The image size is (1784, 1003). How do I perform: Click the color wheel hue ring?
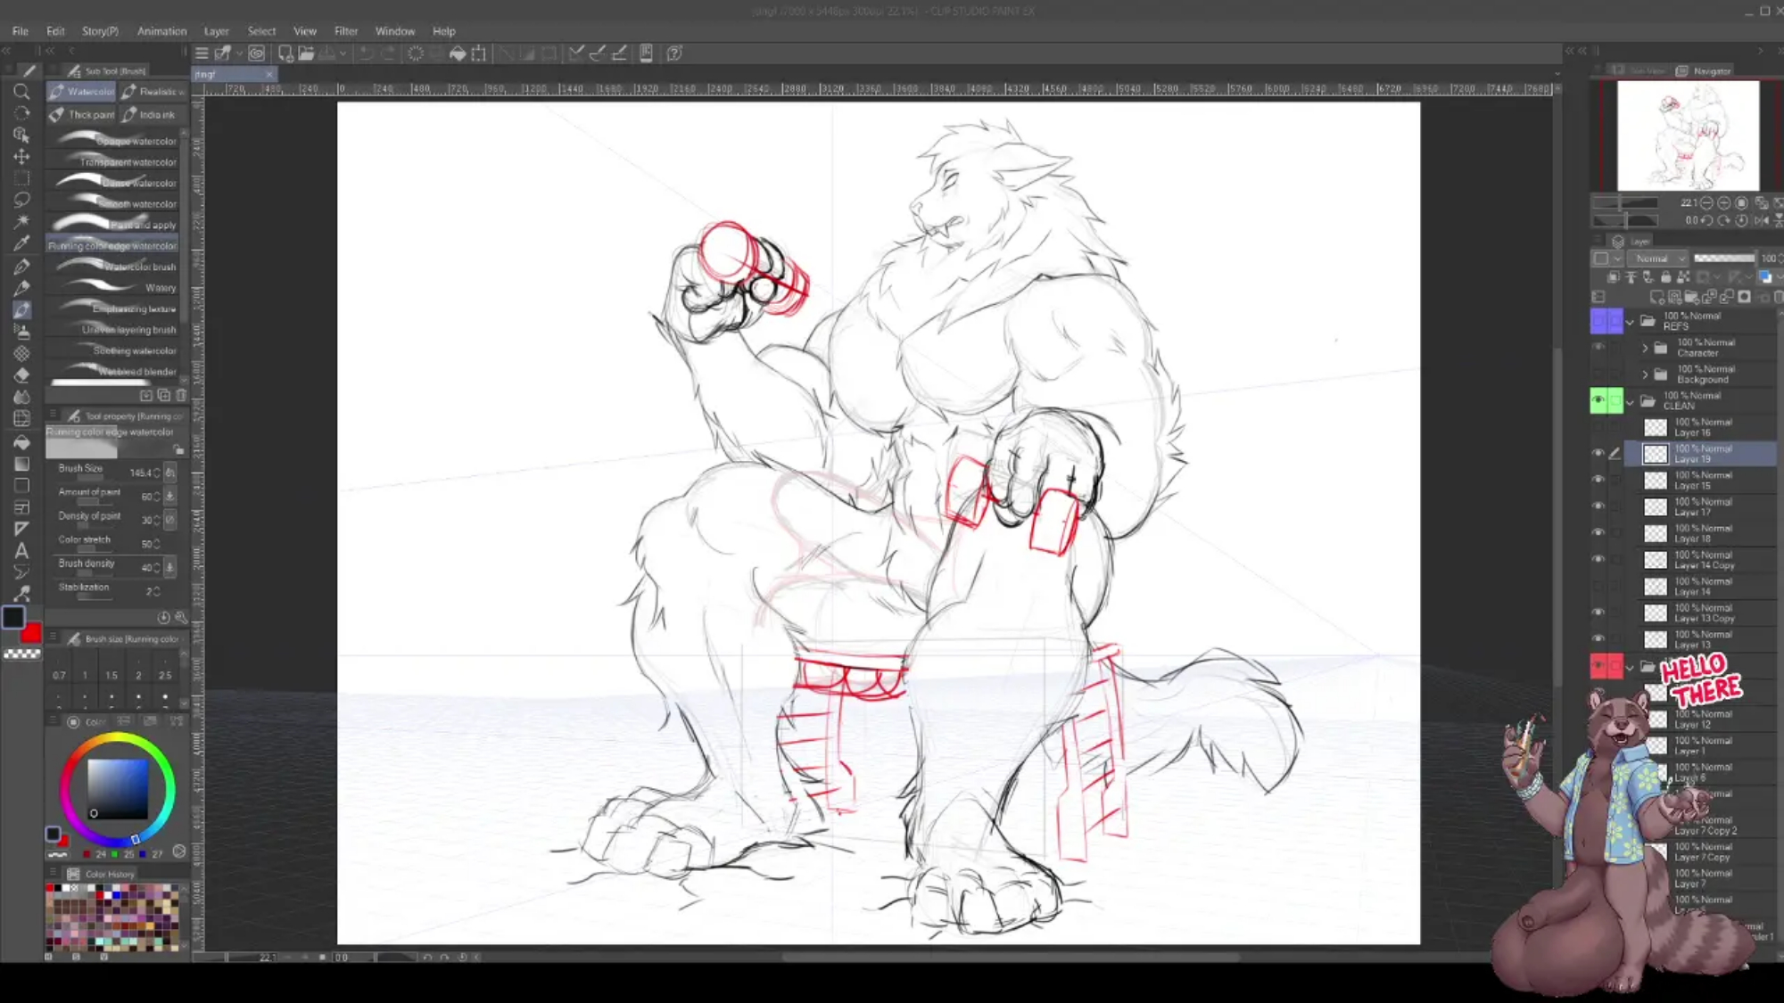coord(117,738)
